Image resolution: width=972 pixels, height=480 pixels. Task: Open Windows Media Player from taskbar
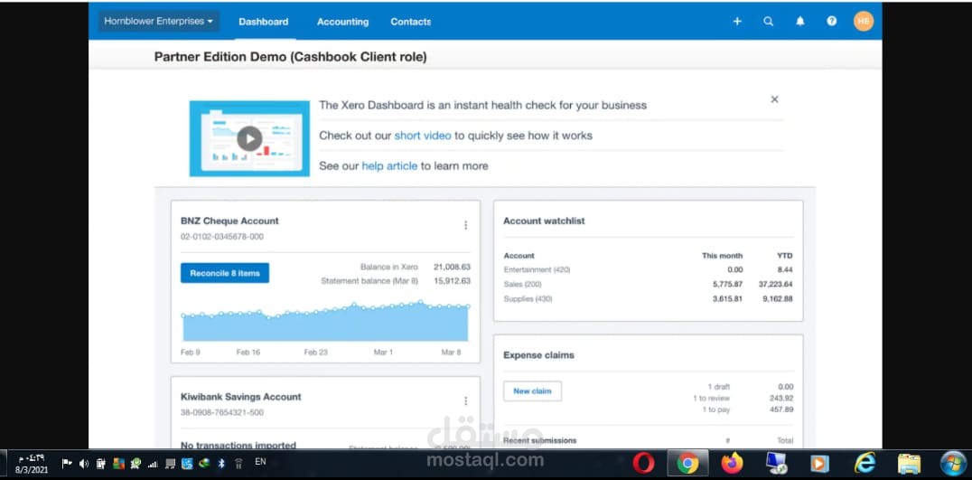820,463
